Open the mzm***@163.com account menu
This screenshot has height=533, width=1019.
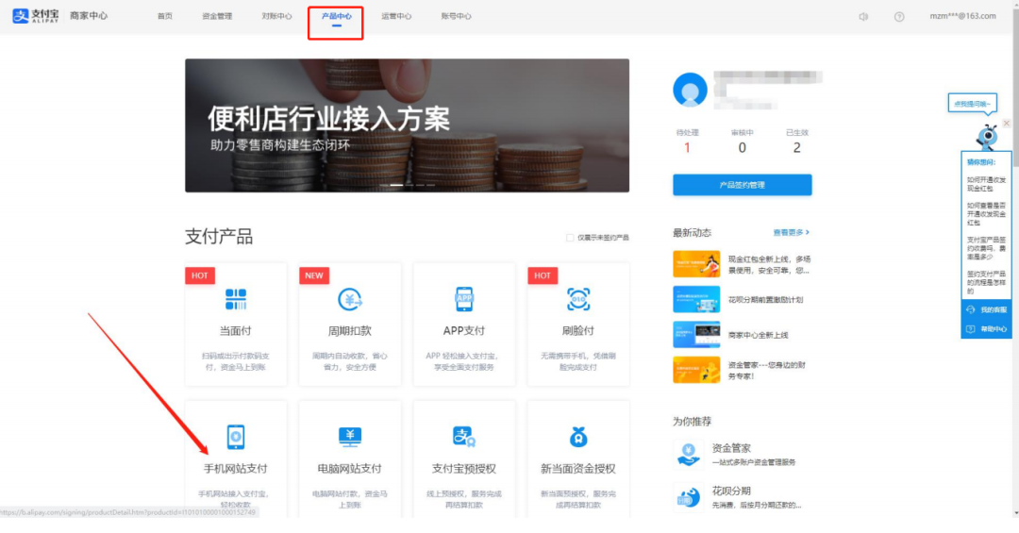(962, 16)
